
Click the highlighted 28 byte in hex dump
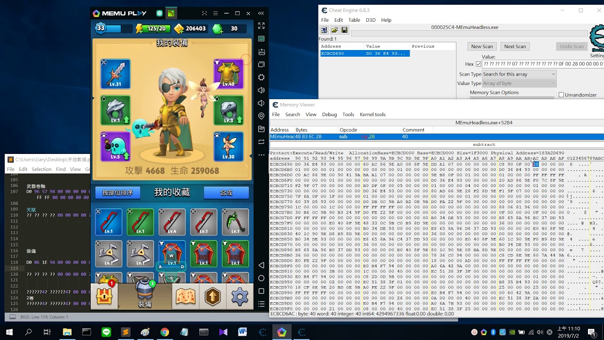coord(536,164)
